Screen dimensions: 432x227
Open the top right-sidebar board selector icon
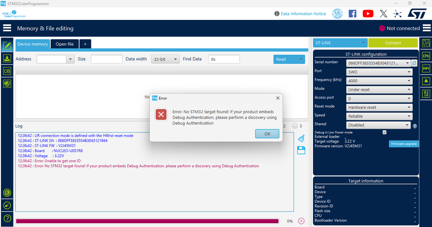pyautogui.click(x=426, y=43)
